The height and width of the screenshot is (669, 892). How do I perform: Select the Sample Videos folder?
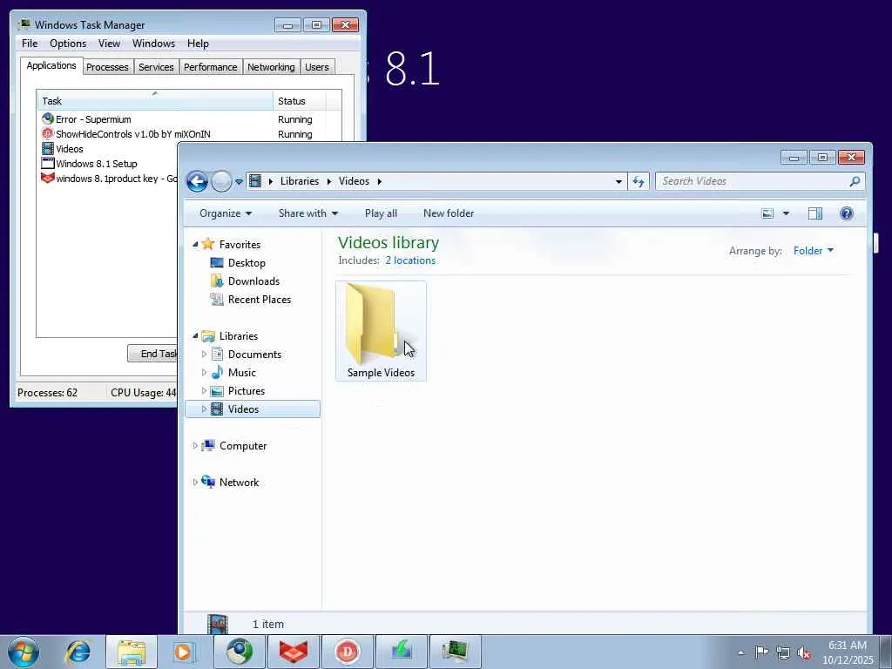tap(381, 330)
